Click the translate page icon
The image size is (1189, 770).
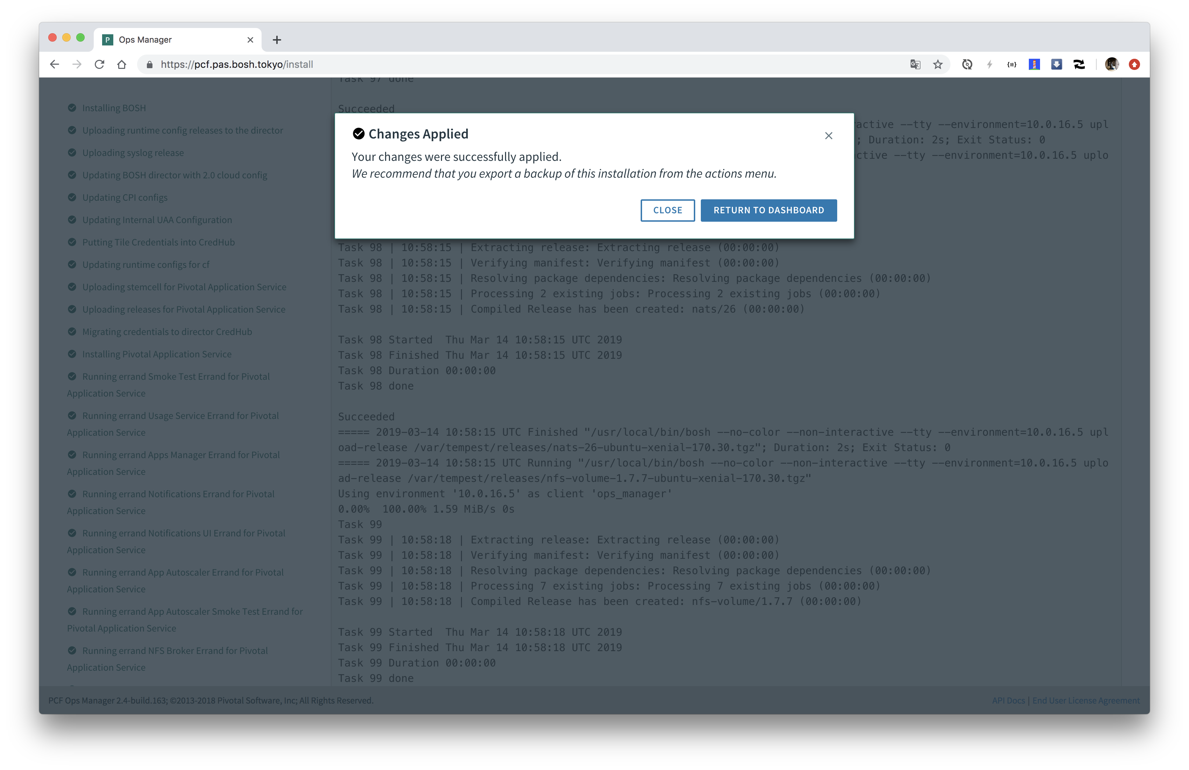(915, 64)
